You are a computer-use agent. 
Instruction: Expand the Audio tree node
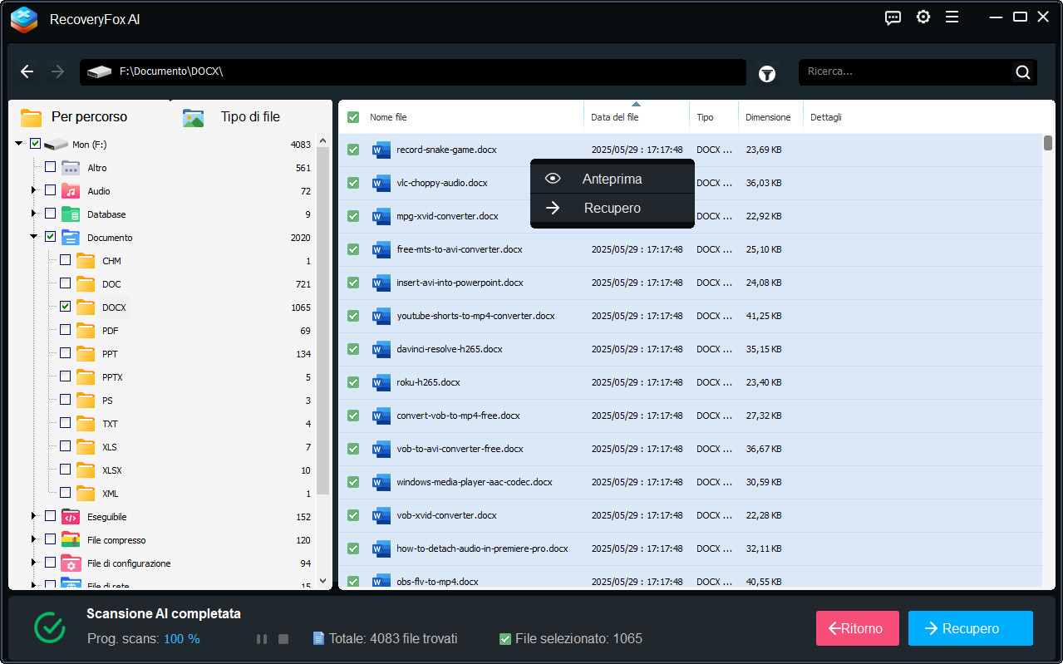pyautogui.click(x=34, y=190)
